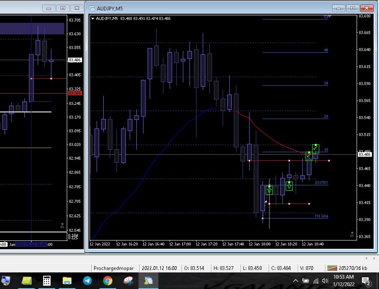Click the triangle beside AUDJPY,M5 label
Image resolution: width=379 pixels, height=289 pixels.
tap(93, 18)
